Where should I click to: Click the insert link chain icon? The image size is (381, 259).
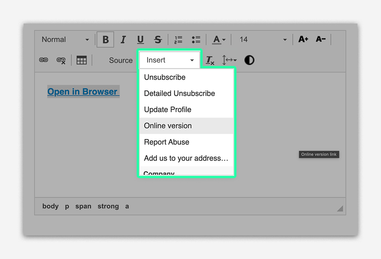[44, 60]
